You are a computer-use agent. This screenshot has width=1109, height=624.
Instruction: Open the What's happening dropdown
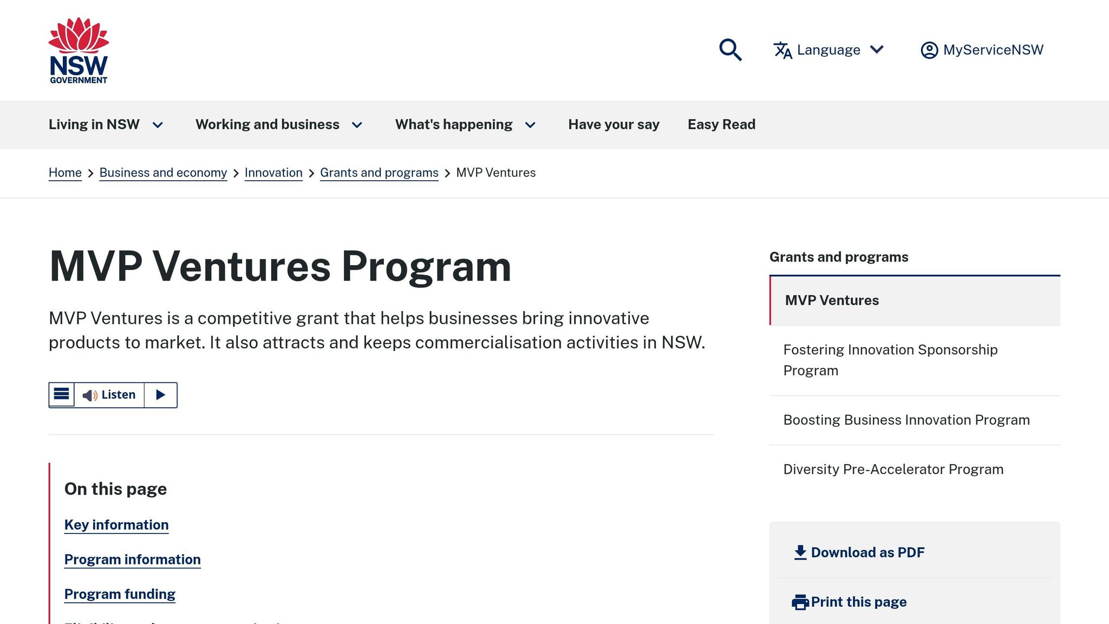pos(454,124)
